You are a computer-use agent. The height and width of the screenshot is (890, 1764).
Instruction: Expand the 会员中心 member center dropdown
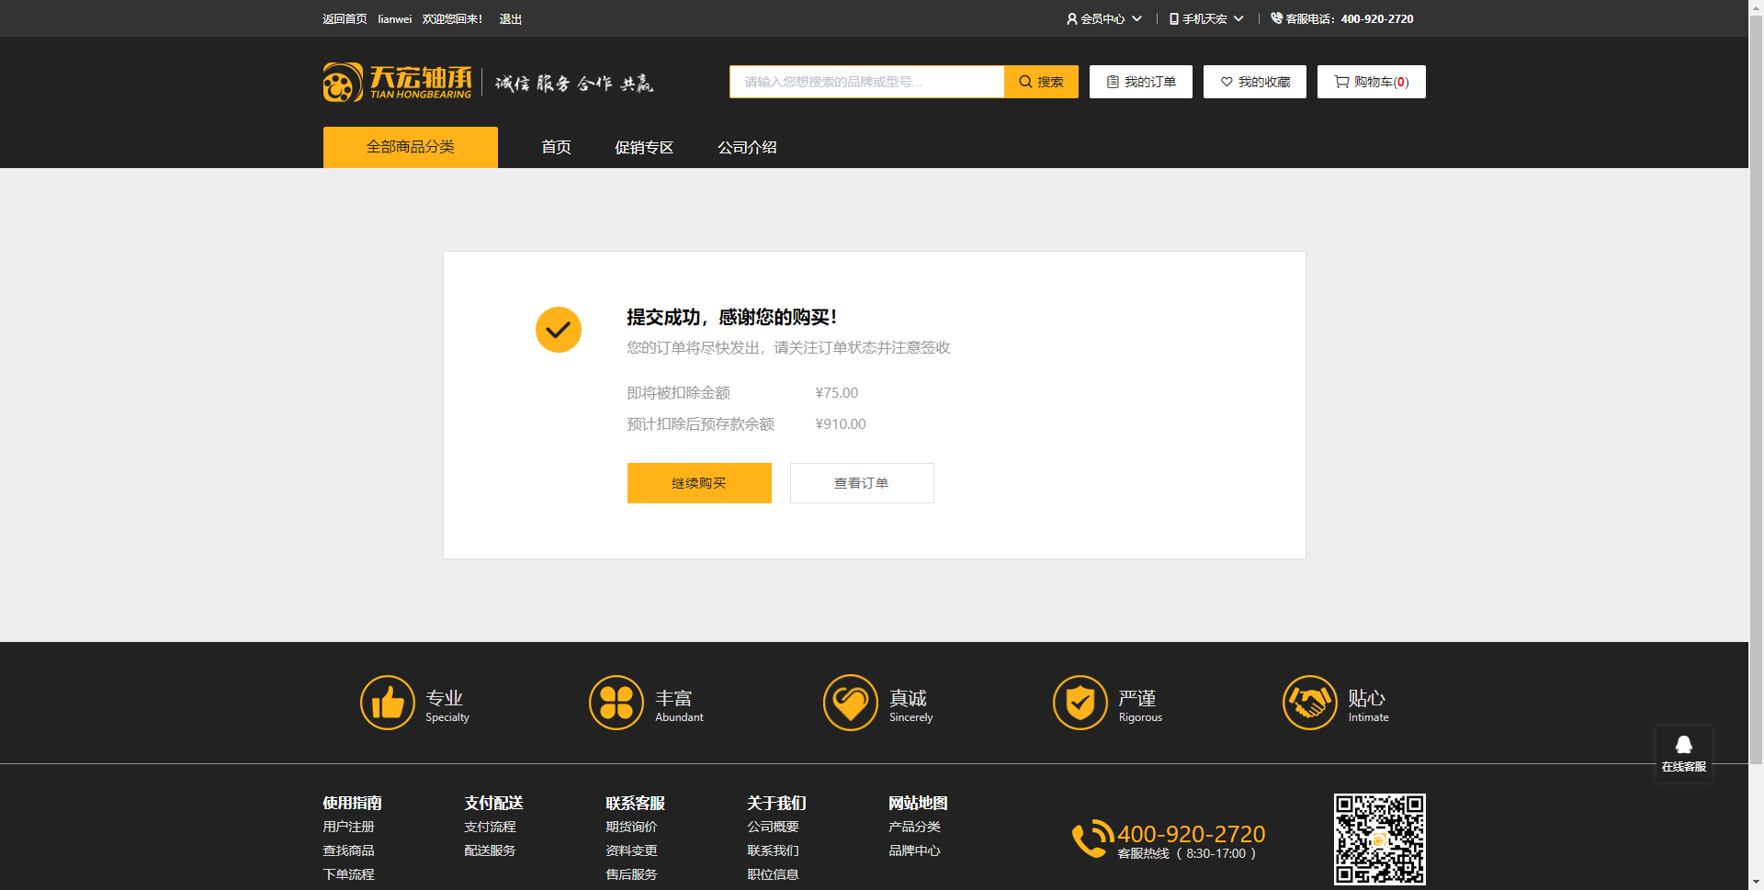point(1103,18)
